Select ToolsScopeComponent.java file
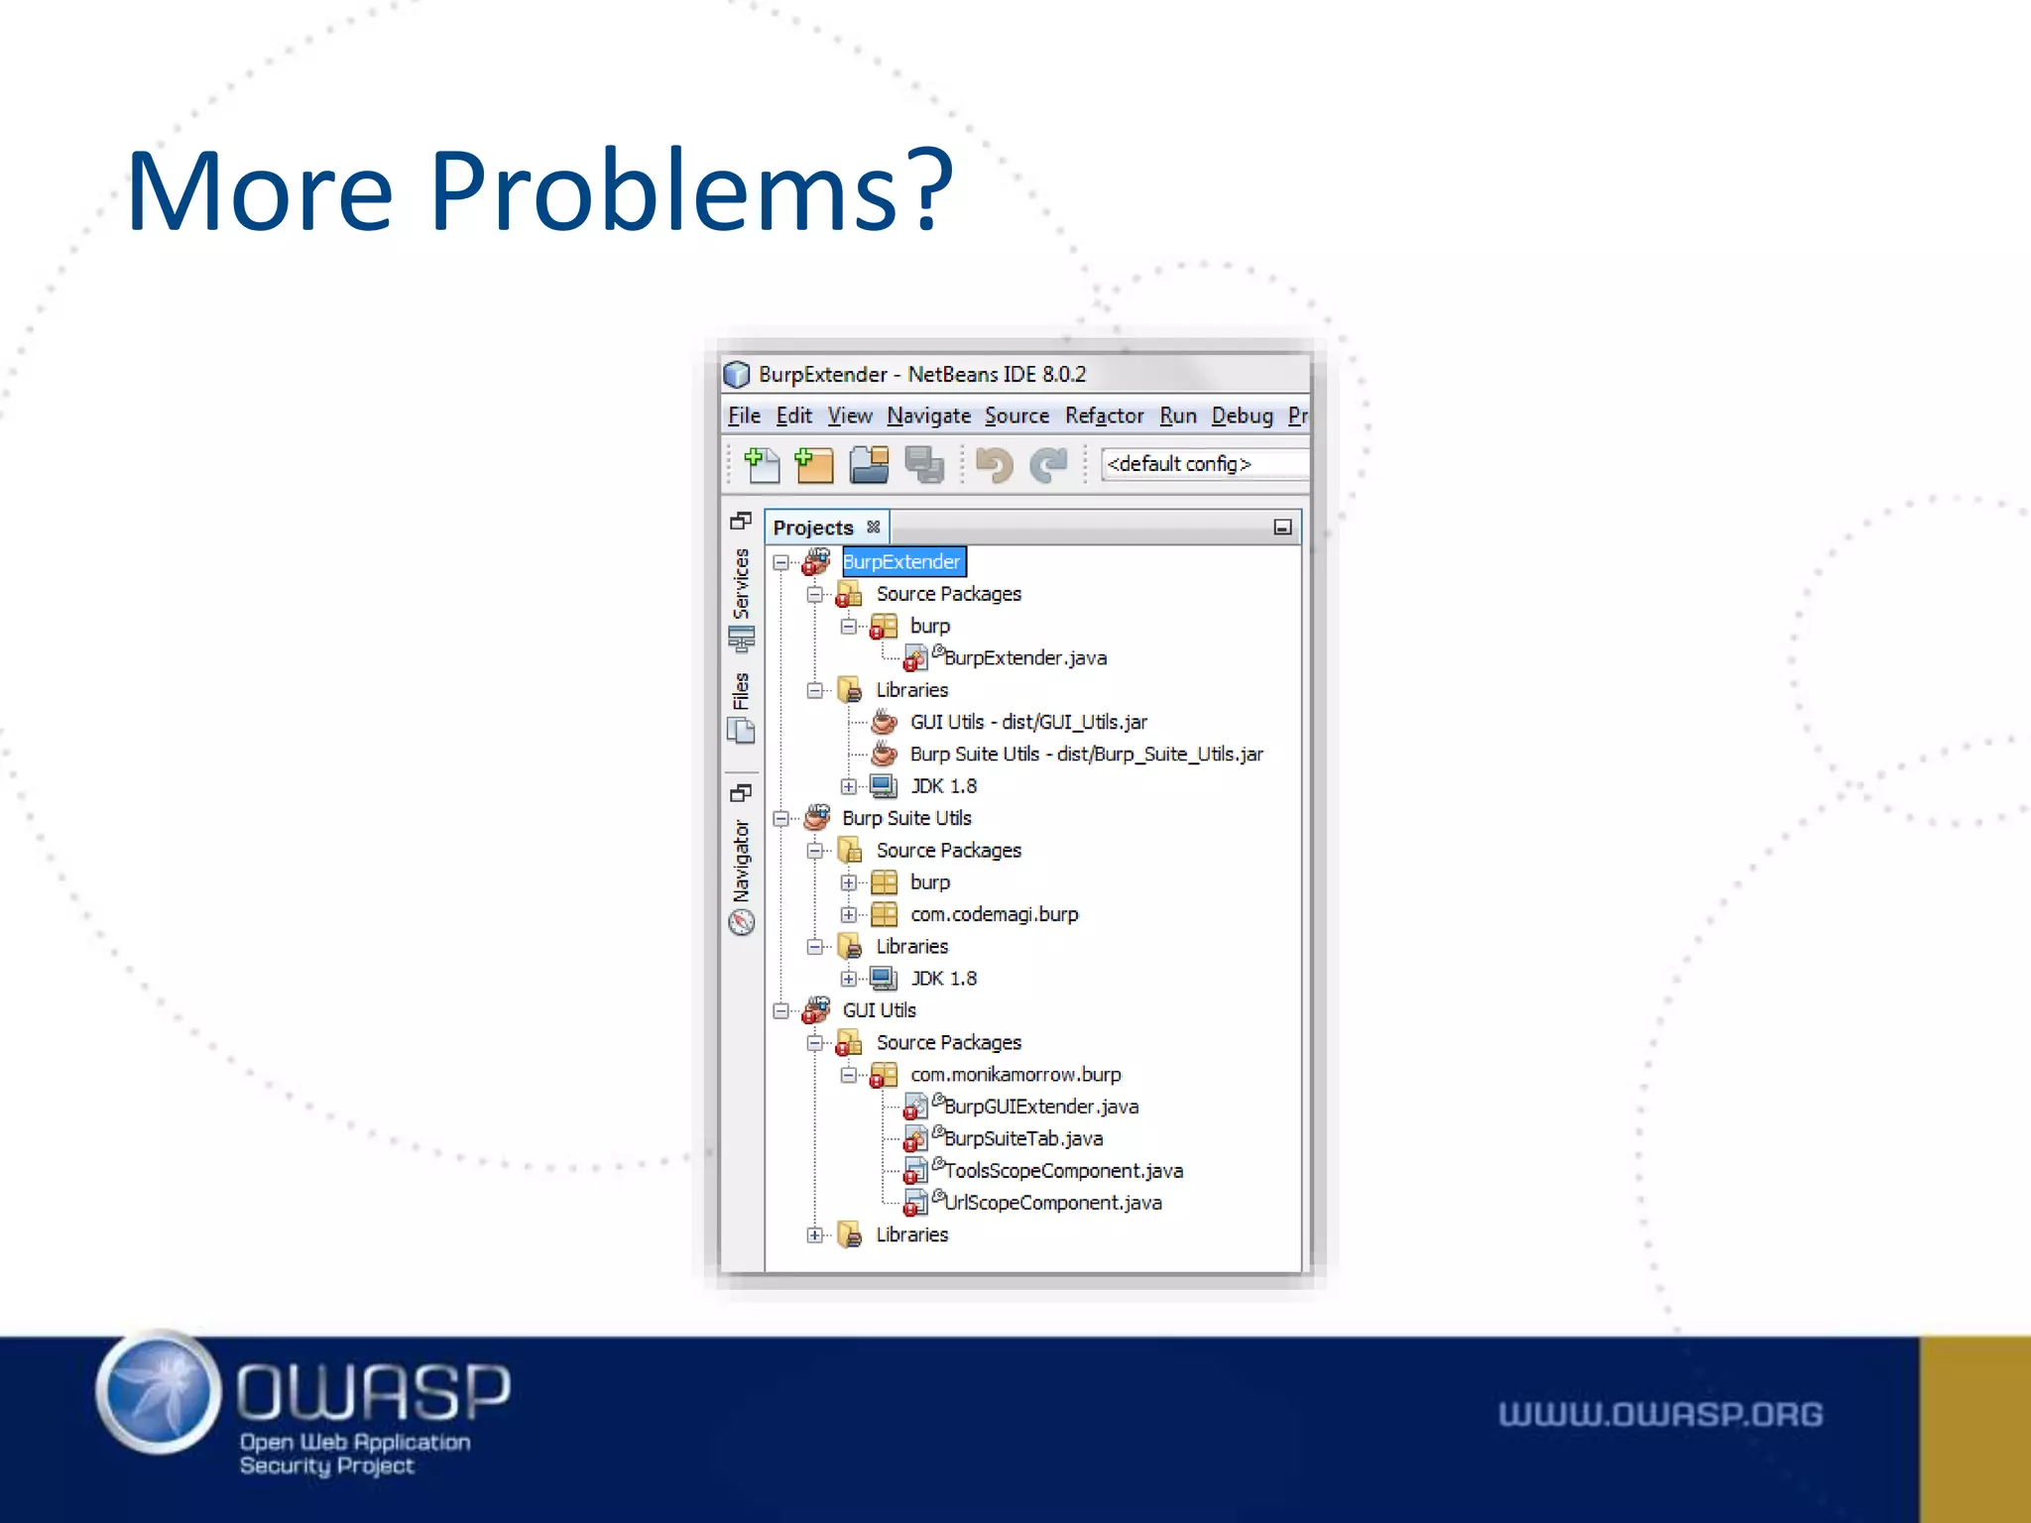The image size is (2031, 1523). pos(1064,1170)
